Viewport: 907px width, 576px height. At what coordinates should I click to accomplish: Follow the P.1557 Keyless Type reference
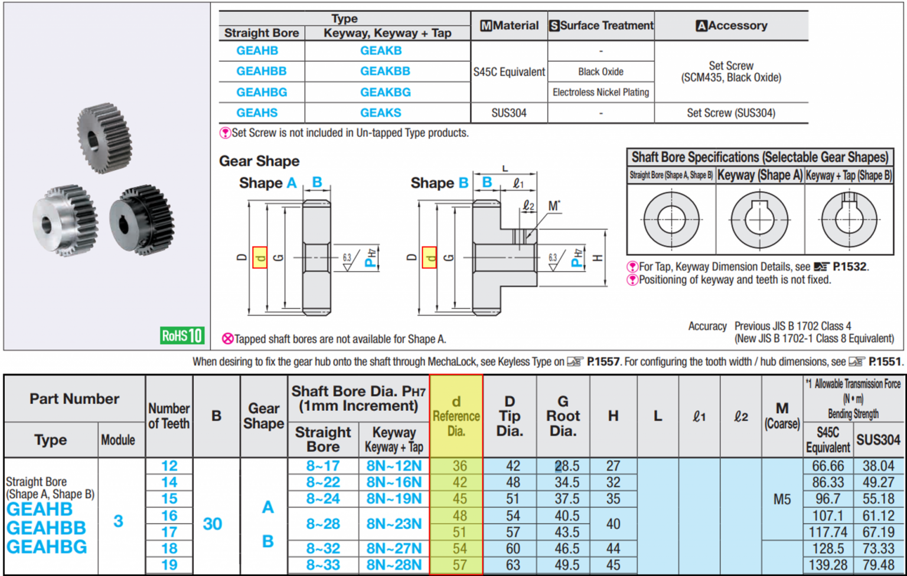pos(603,362)
